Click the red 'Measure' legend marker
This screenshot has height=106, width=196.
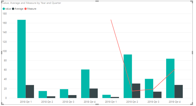(x=25, y=9)
